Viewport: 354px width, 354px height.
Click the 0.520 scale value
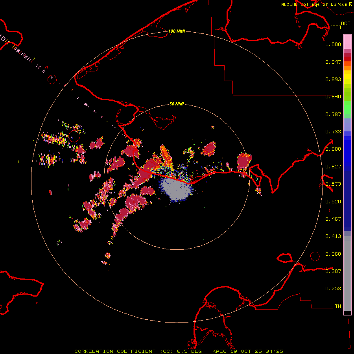click(x=333, y=202)
